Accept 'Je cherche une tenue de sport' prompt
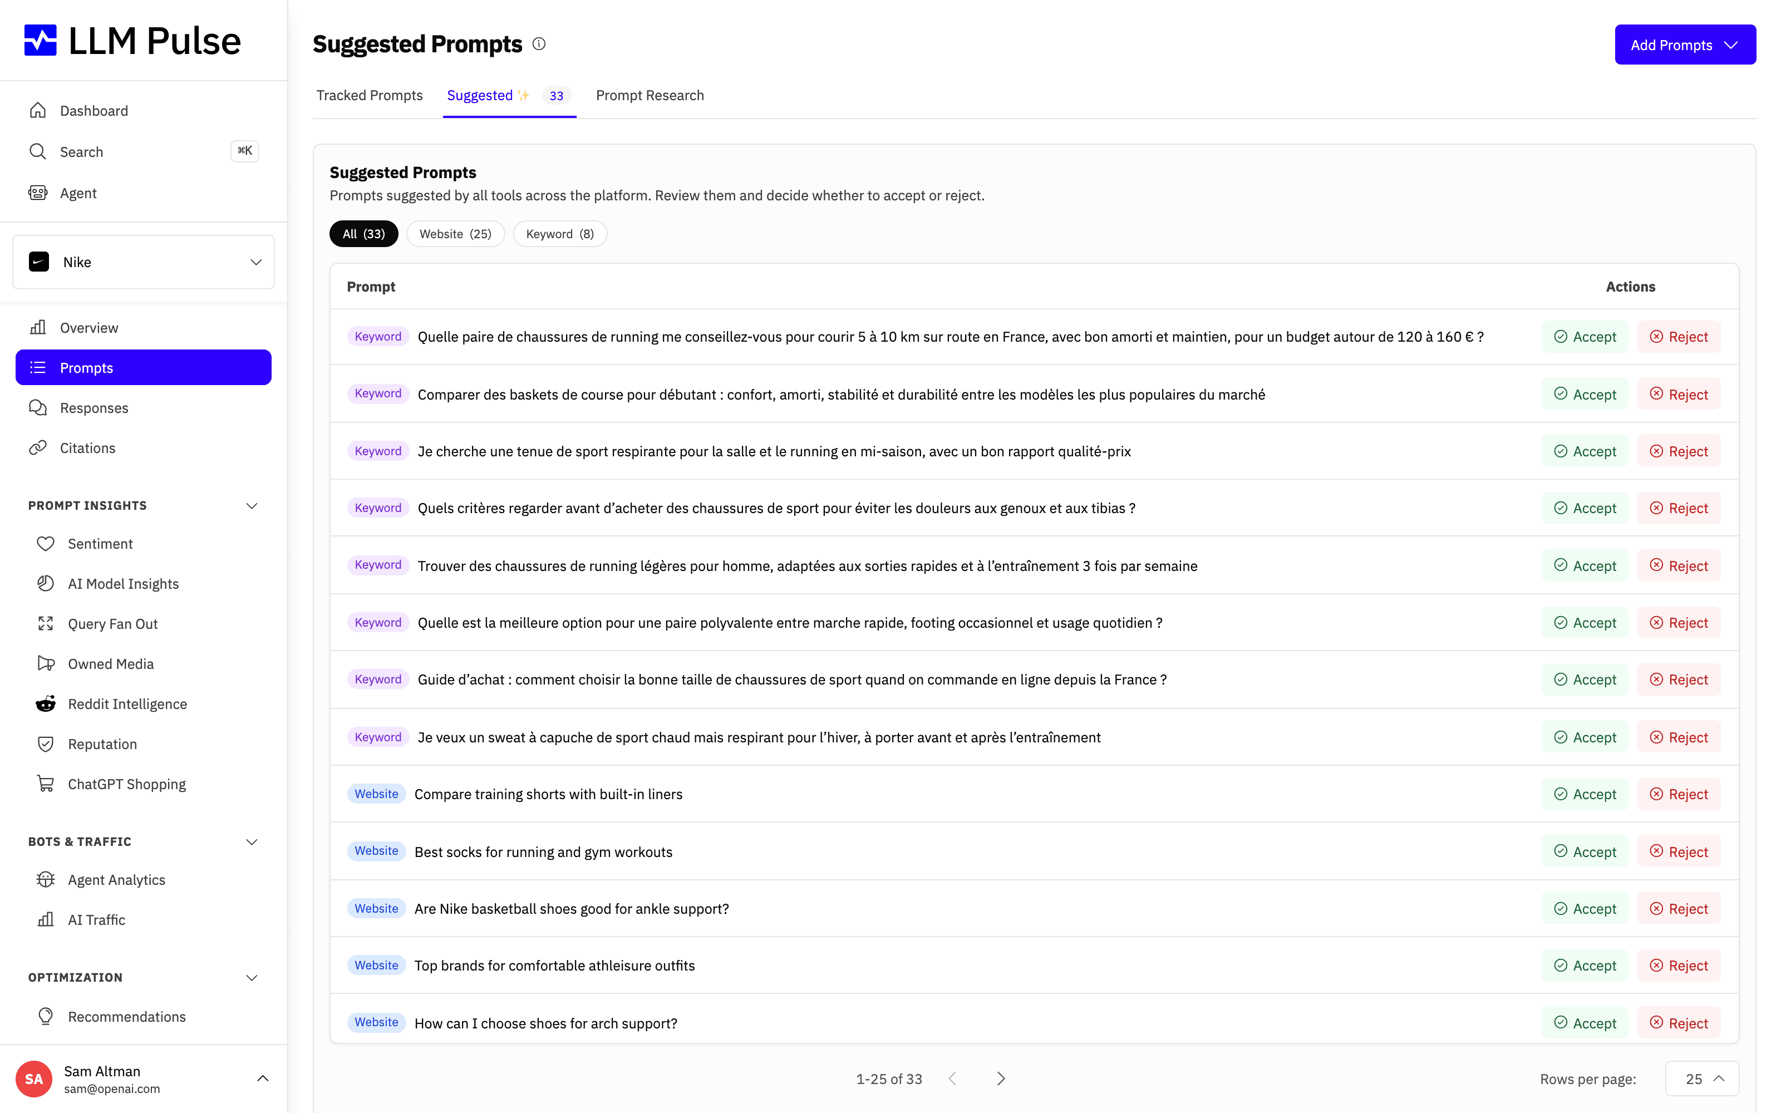This screenshot has width=1781, height=1113. (1585, 451)
